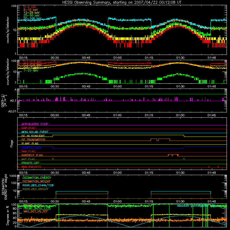The image size is (230, 230).
Task: Select the ATTENUATOR_STATE flag label
Action: (35, 124)
